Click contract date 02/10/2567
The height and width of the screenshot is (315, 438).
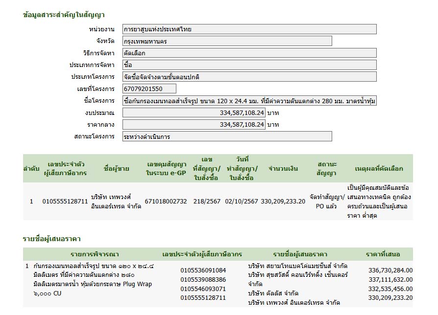pyautogui.click(x=242, y=201)
